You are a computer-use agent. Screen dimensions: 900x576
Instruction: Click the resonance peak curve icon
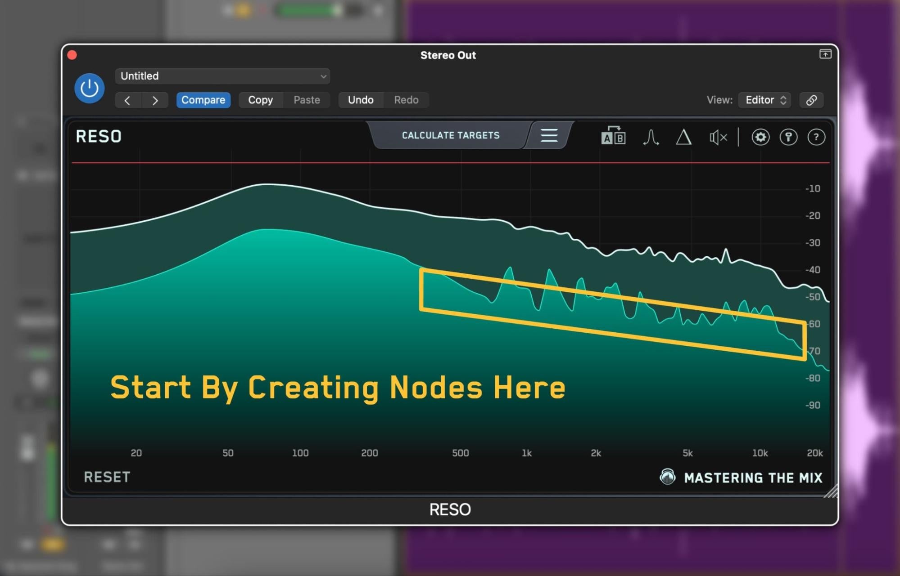[651, 137]
